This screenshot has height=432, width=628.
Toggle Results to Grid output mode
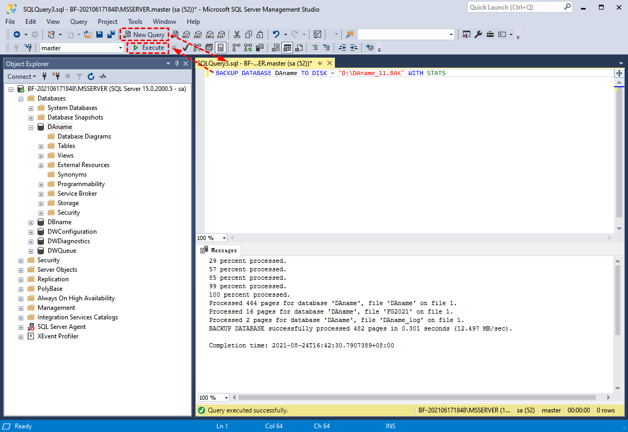(287, 48)
